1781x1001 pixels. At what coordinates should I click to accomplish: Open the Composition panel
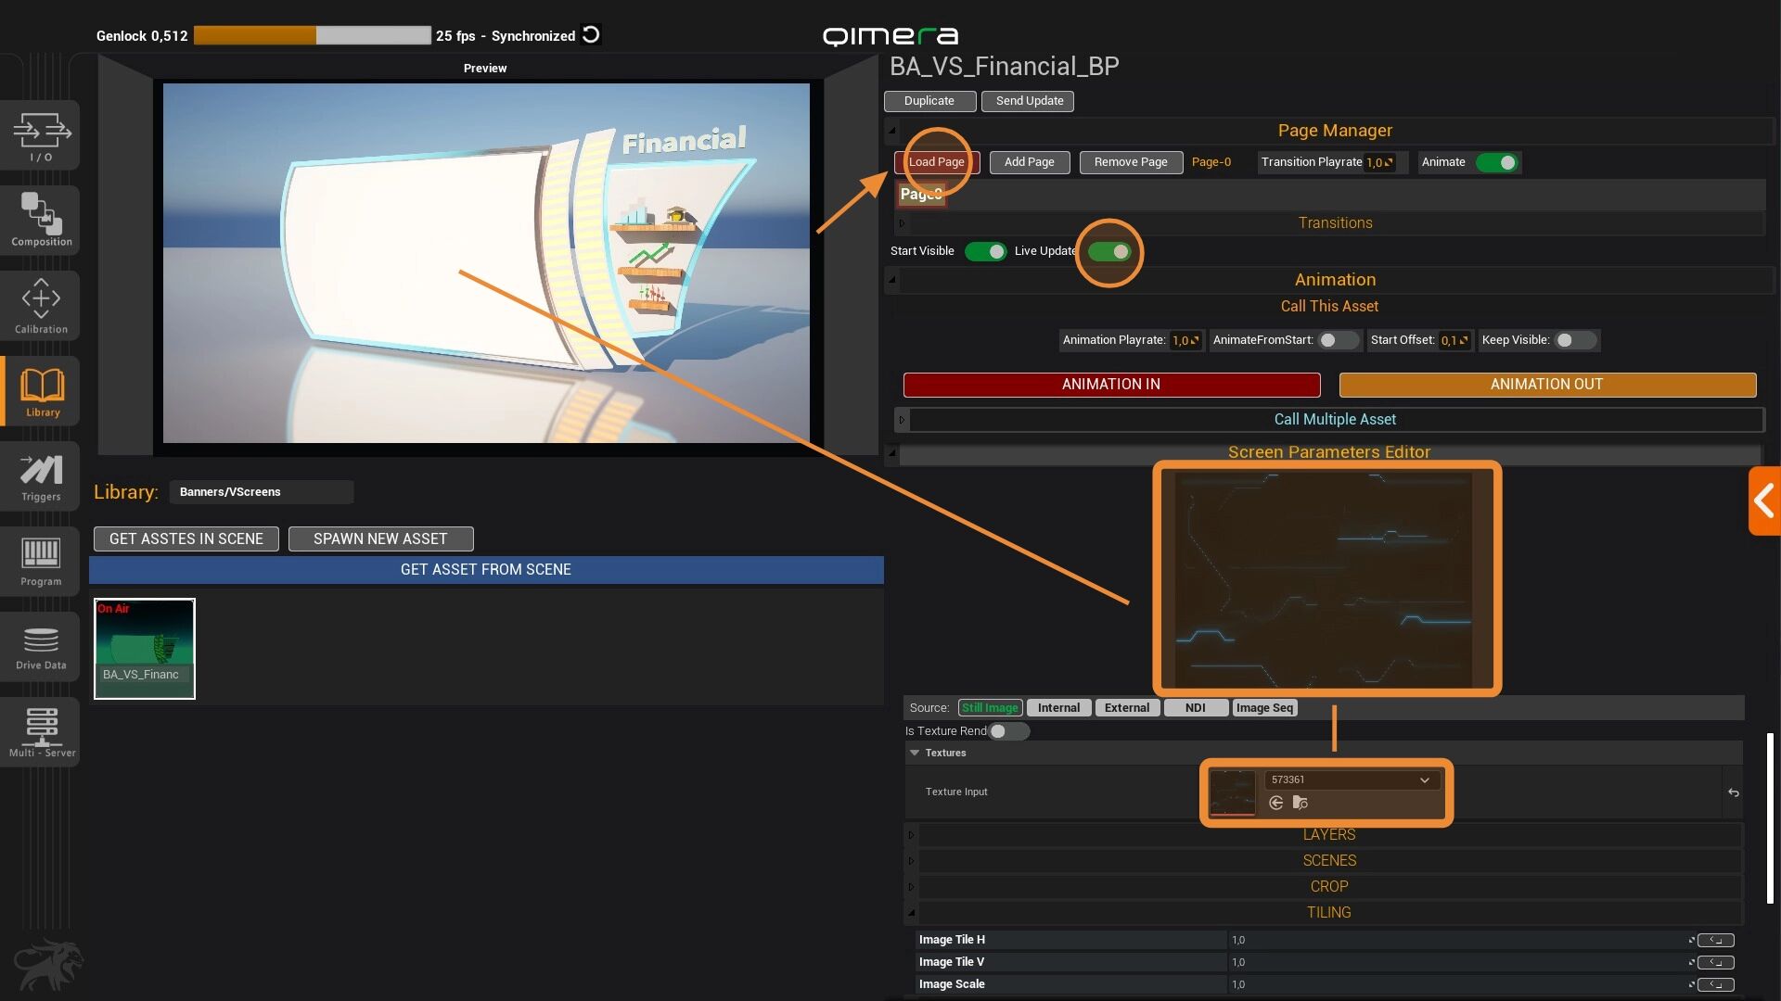(x=41, y=220)
